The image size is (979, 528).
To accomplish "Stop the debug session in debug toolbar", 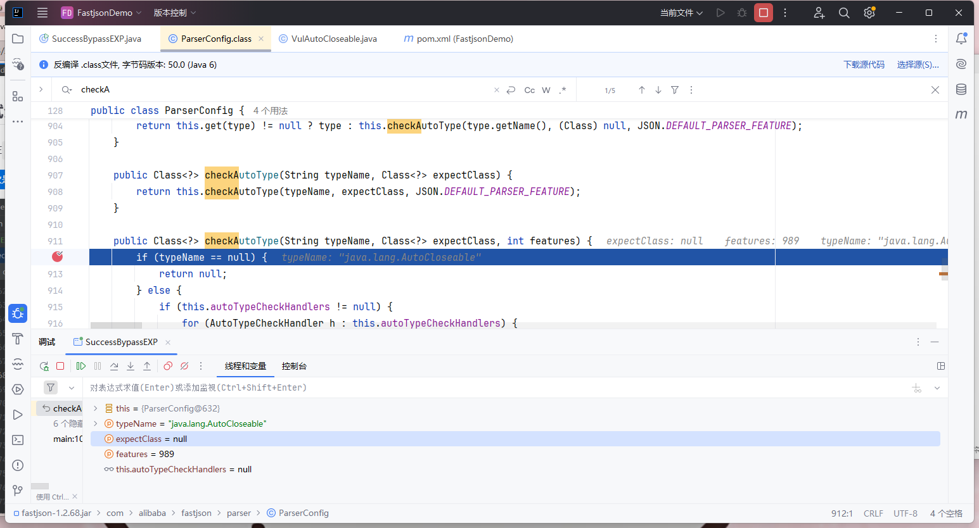I will point(60,366).
